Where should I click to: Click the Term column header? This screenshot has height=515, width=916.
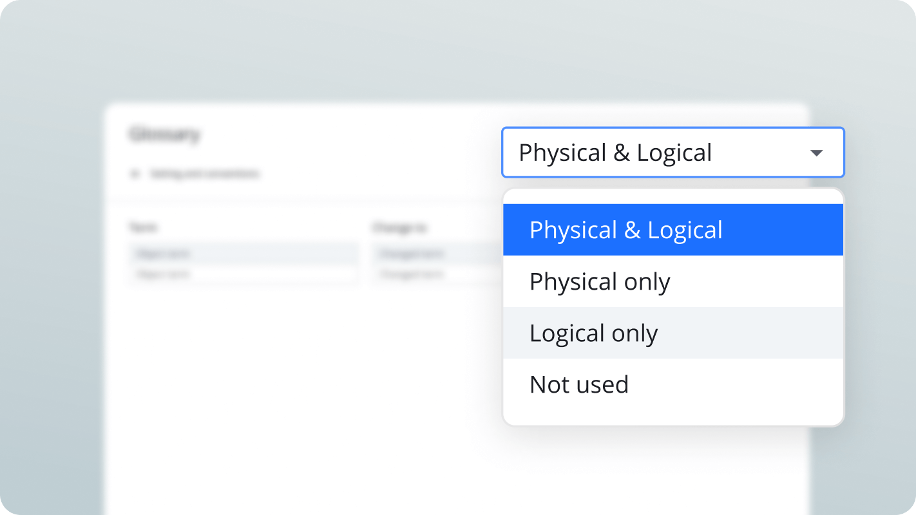click(x=143, y=227)
